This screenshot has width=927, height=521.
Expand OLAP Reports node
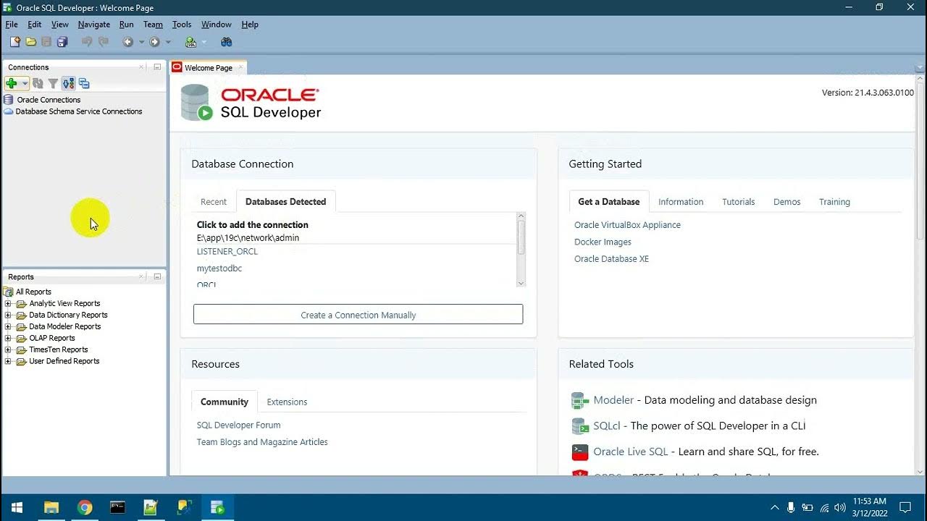(8, 339)
